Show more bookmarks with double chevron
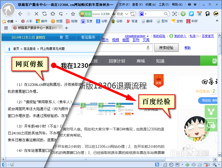Image resolution: width=222 pixels, height=168 pixels. click(217, 21)
